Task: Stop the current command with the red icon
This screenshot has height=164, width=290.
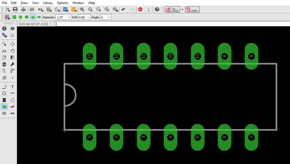Action: [x=140, y=9]
